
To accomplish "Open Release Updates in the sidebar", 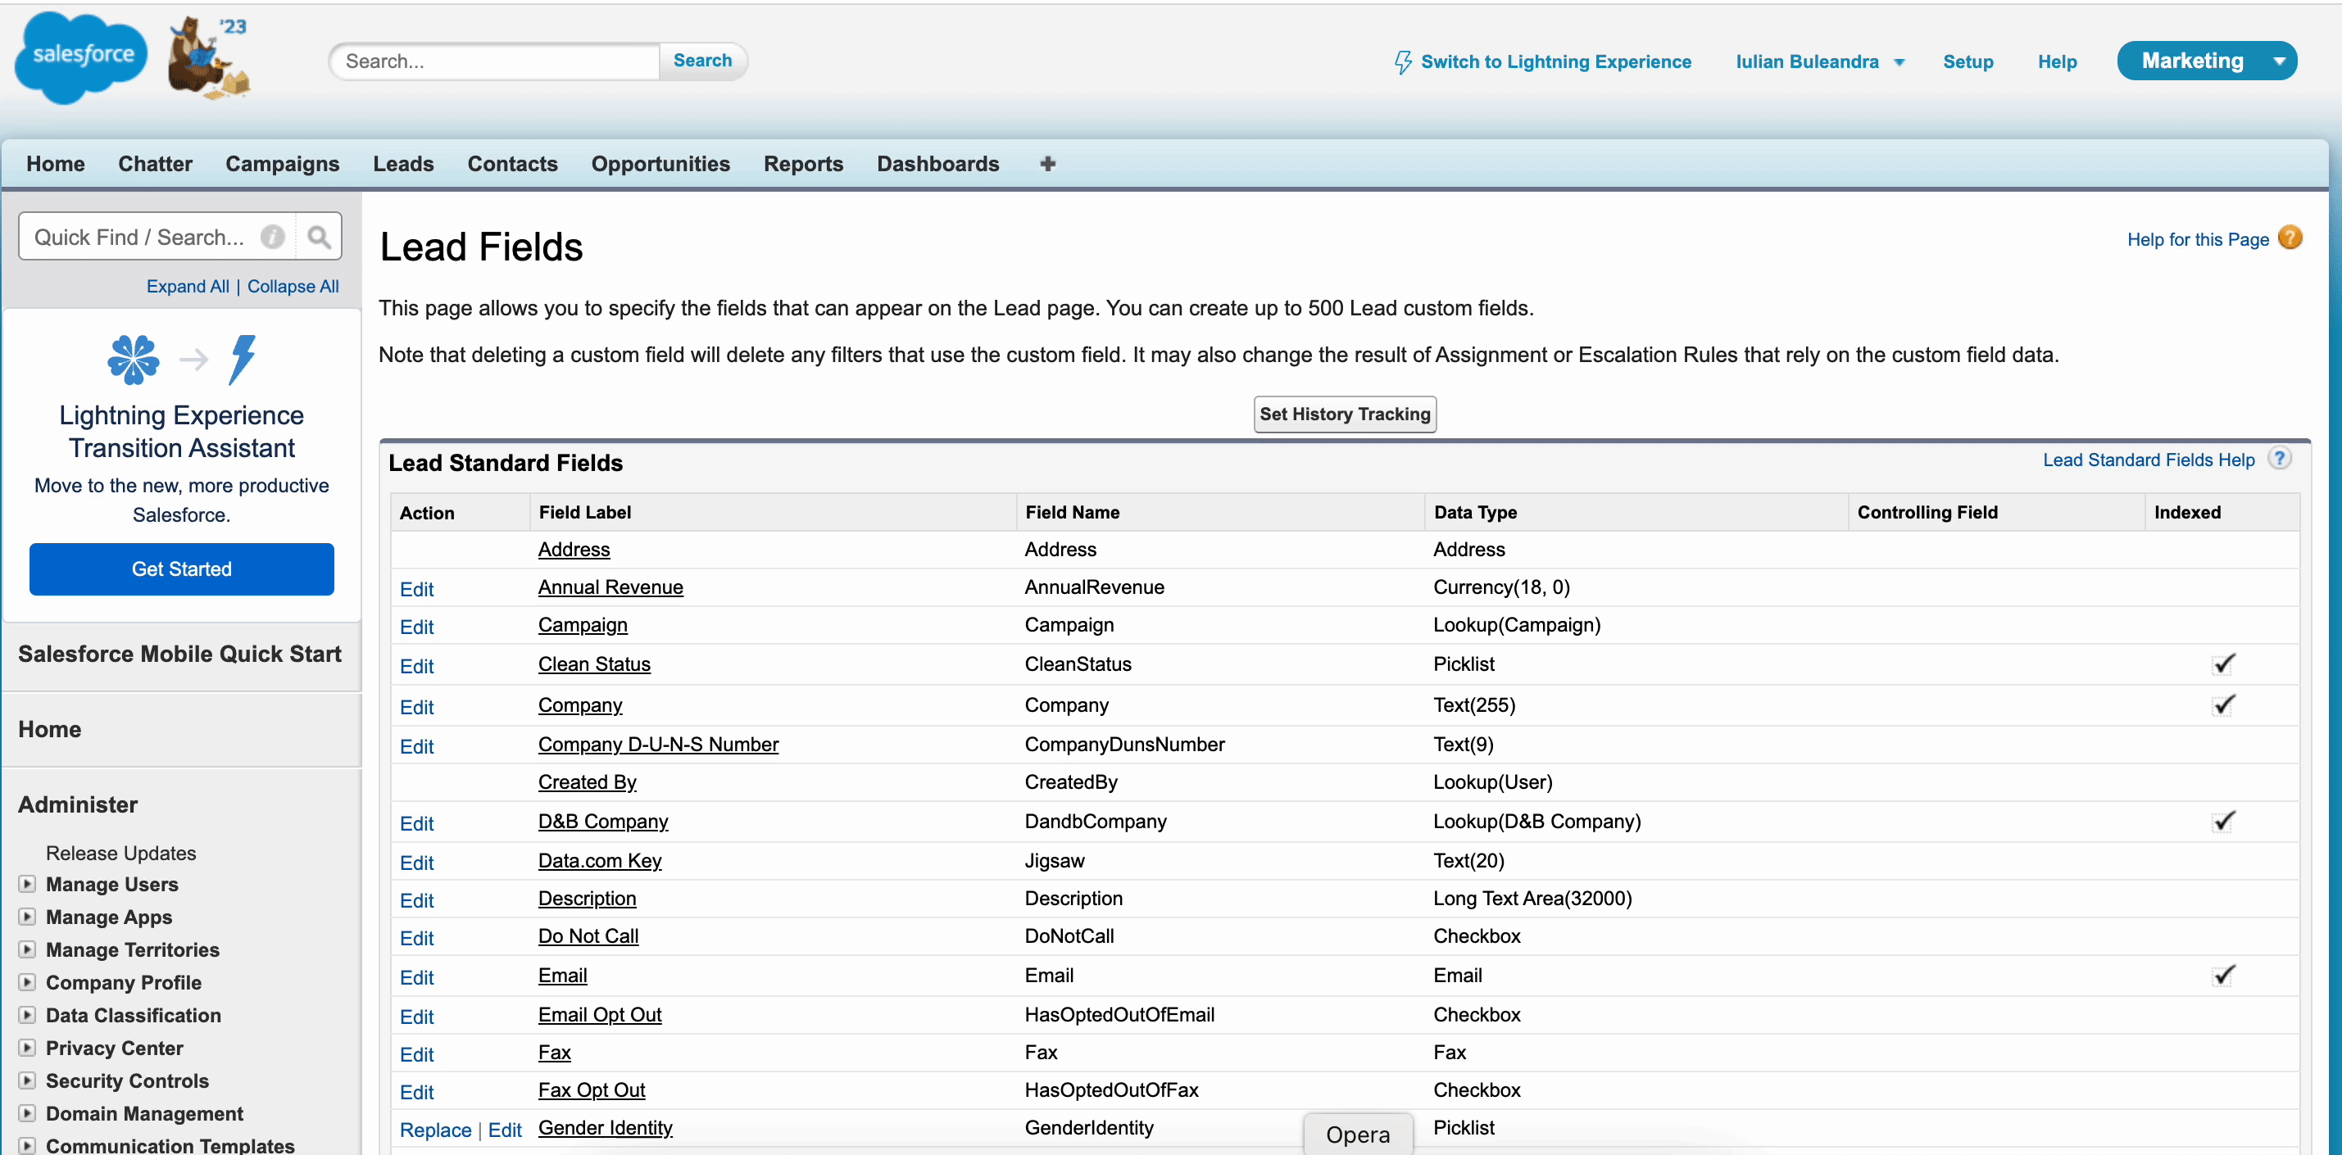I will click(x=121, y=853).
